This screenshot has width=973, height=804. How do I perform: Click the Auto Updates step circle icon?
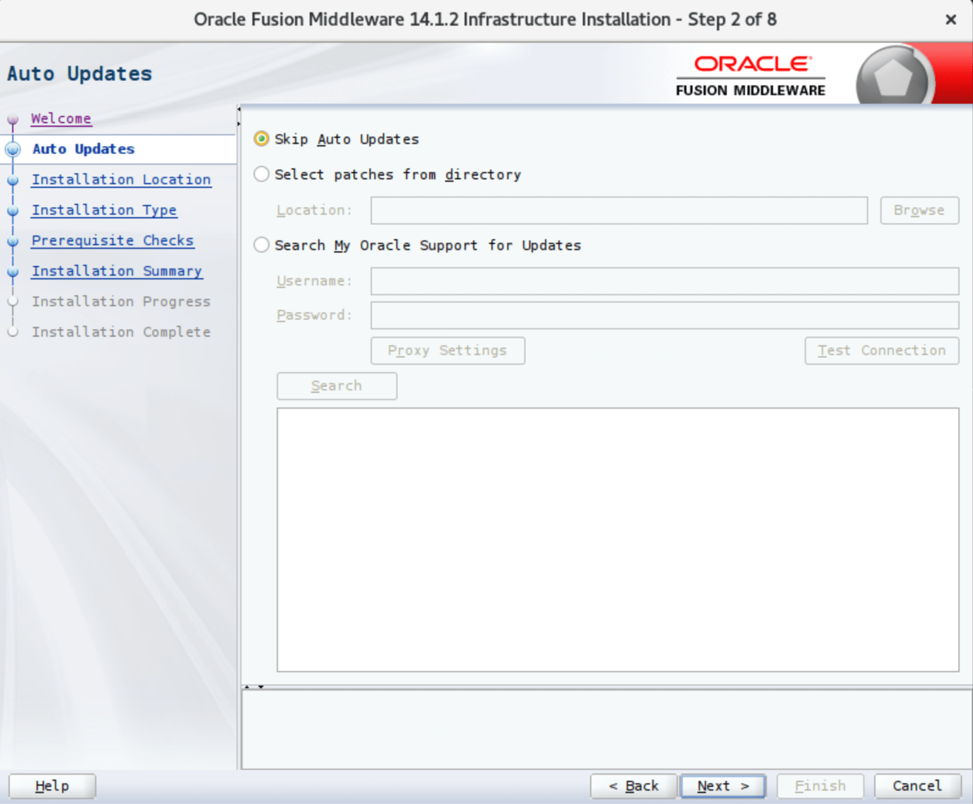tap(13, 149)
